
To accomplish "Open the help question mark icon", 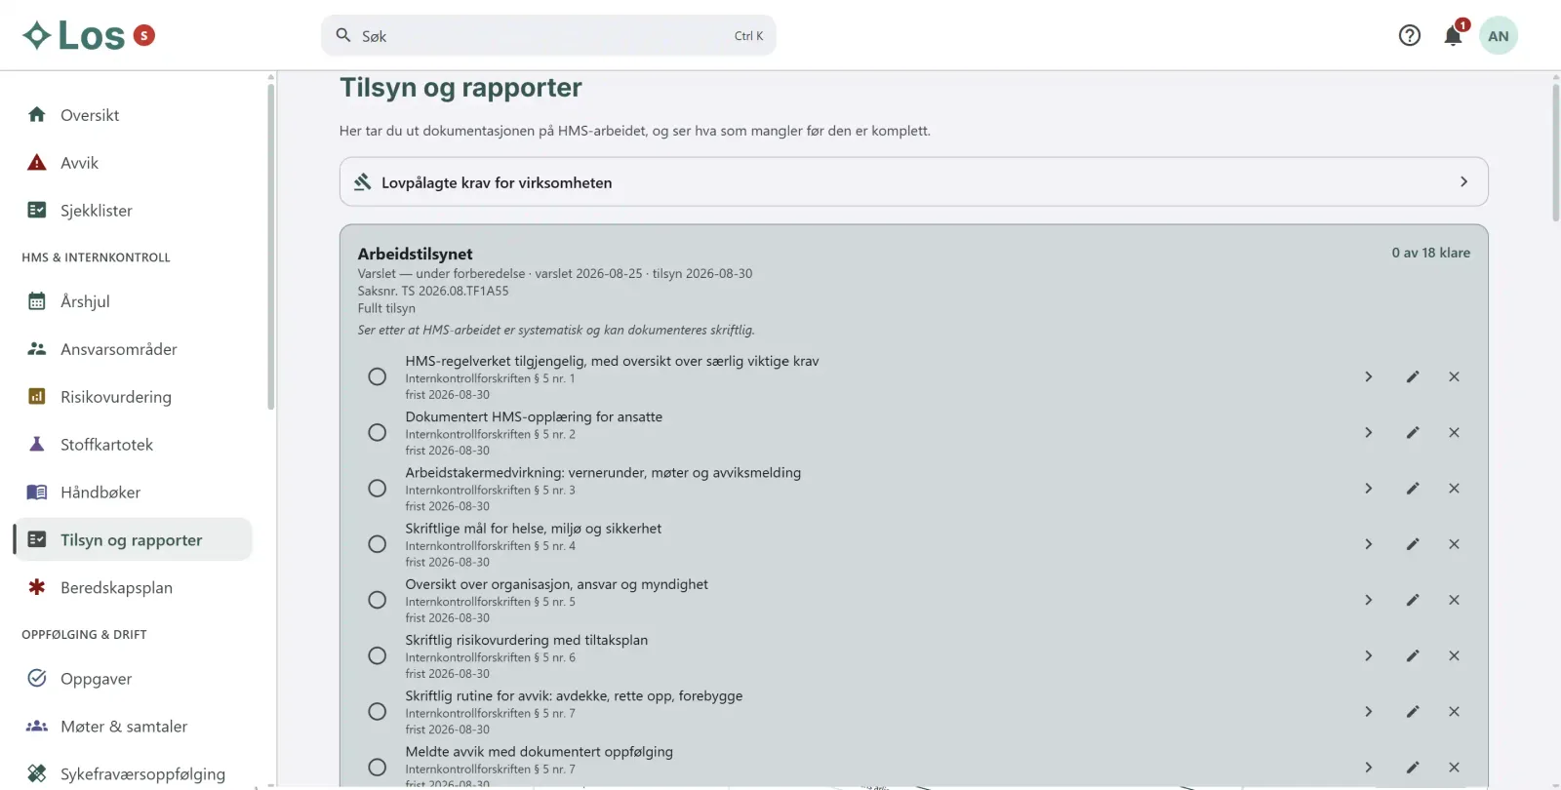I will (1410, 36).
